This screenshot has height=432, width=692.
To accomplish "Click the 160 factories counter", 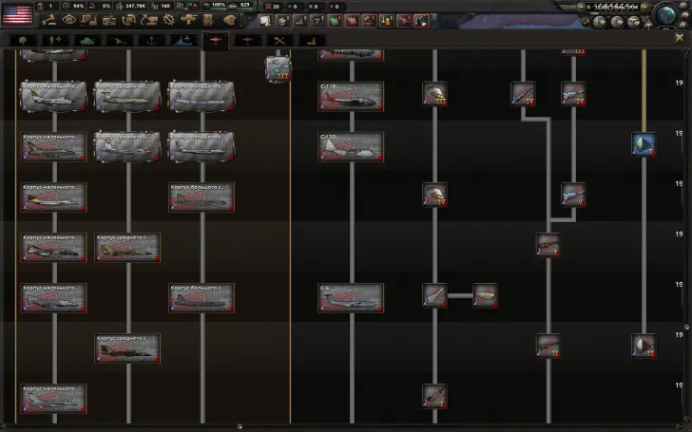I will pos(161,6).
